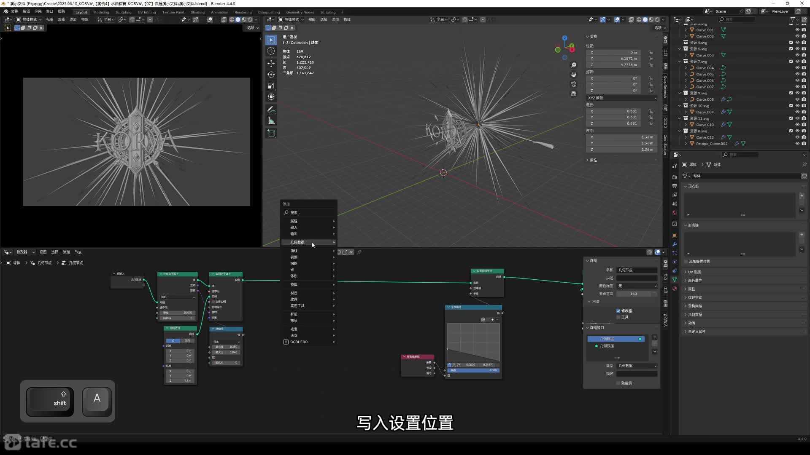Toggle X-ray icon in the right viewport header
810x455 pixels.
[631, 19]
